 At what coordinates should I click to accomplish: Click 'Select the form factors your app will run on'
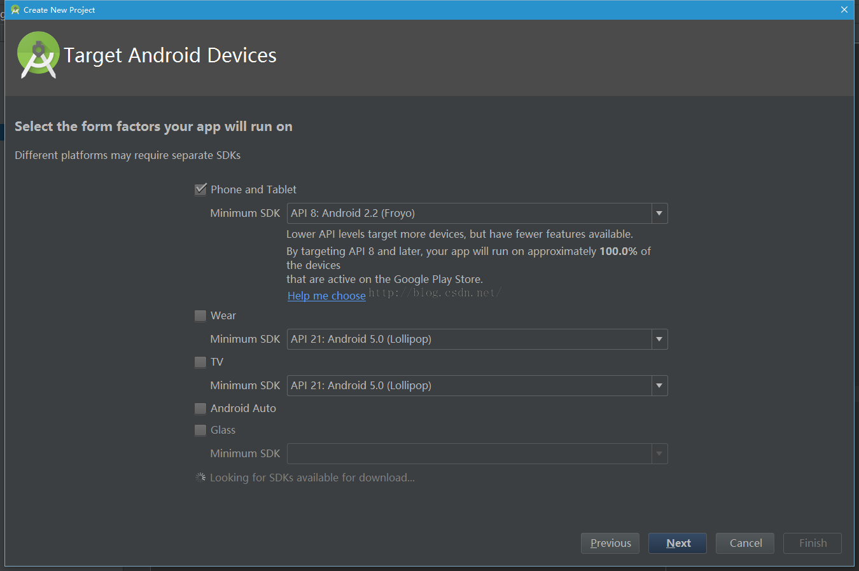(x=153, y=127)
